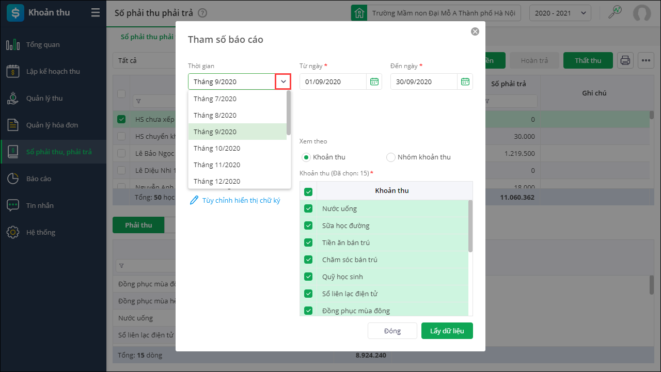Image resolution: width=661 pixels, height=372 pixels.
Task: Toggle the hamburger sidebar menu
Action: (x=96, y=13)
